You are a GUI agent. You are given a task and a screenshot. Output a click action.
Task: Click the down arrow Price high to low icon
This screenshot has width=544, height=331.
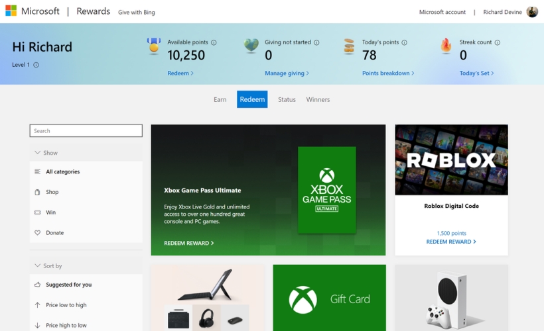pyautogui.click(x=37, y=326)
